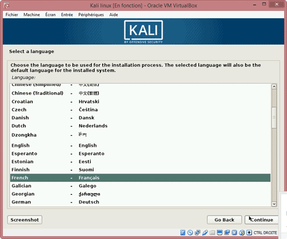The image size is (287, 239).
Task: Click the scrollbar up arrow
Action: (x=274, y=87)
